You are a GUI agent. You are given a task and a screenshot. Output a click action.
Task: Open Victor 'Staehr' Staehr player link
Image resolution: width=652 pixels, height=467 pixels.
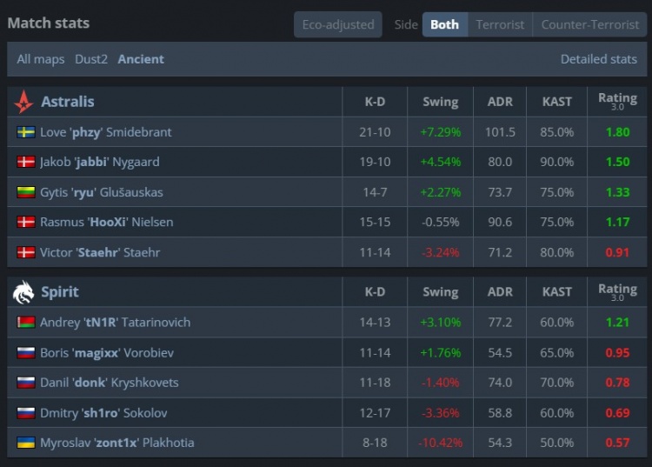(100, 252)
